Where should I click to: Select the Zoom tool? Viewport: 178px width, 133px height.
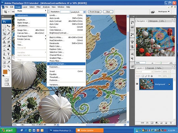[8, 66]
